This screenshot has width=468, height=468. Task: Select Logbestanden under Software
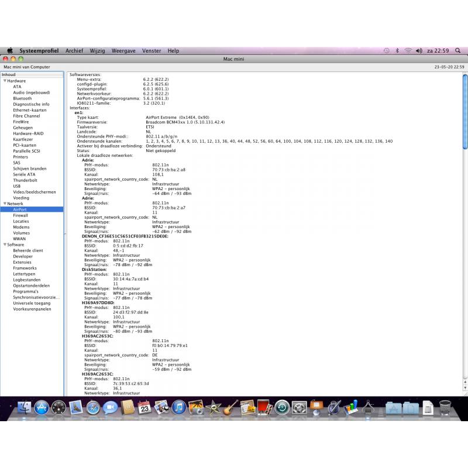pyautogui.click(x=26, y=280)
